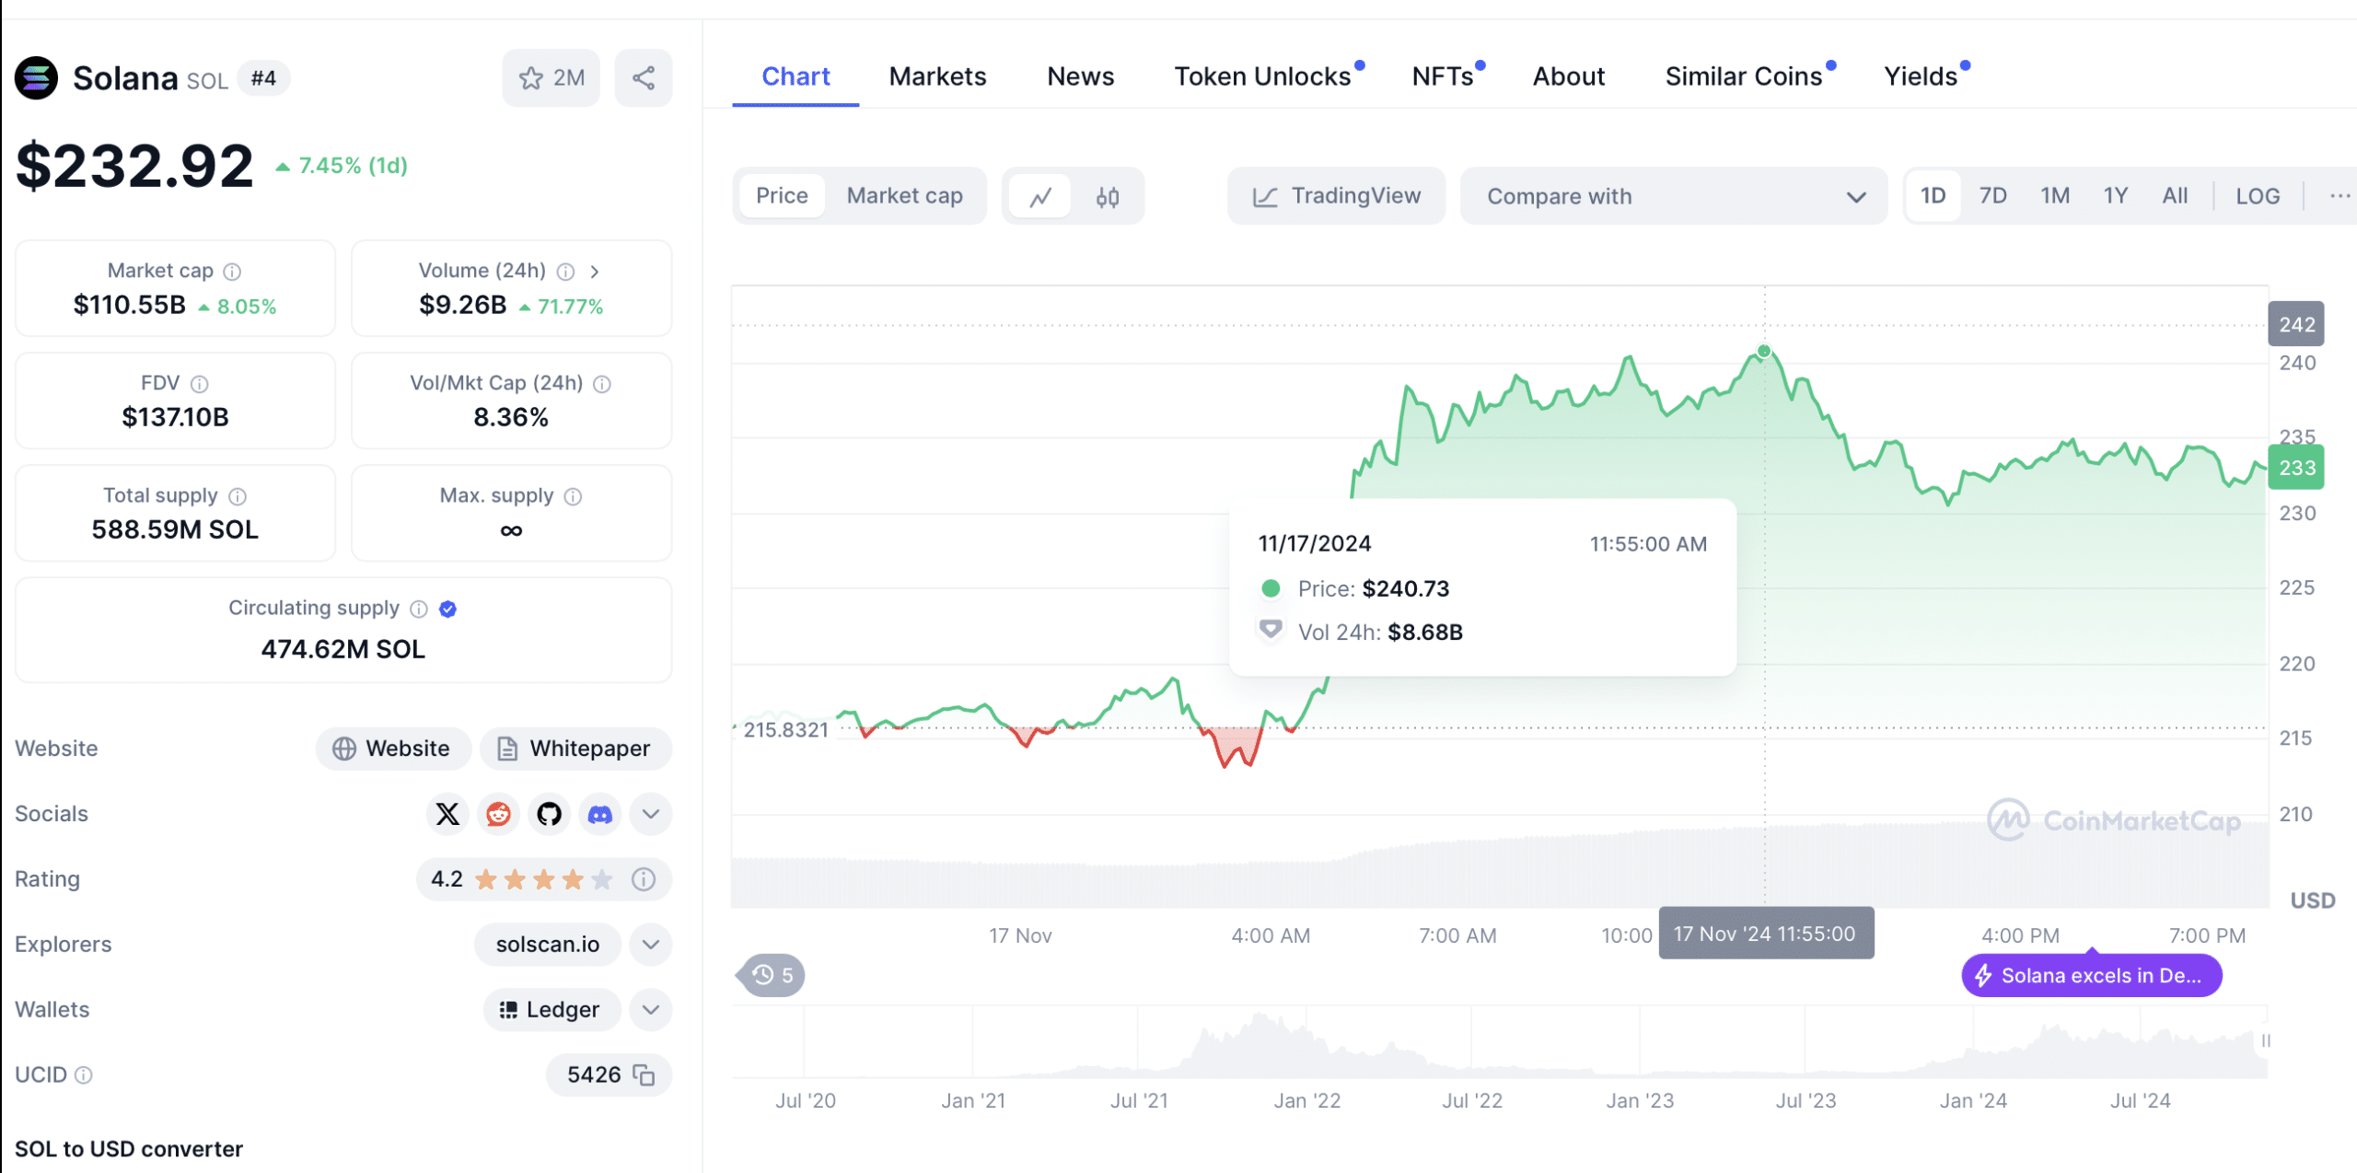Copy UCID 5426 to clipboard
The image size is (2357, 1173).
[x=644, y=1075]
